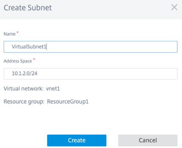Click the 10.1.2.0/24 address text
182x148 pixels.
click(x=25, y=73)
